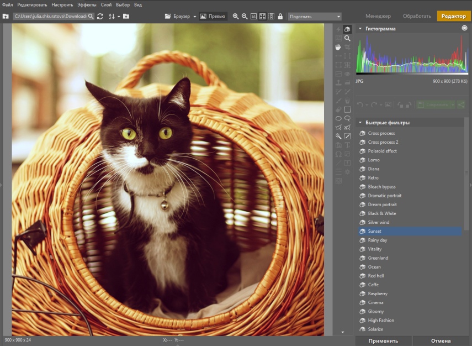Screen dimensions: 472x346
Task: Toggle the Превью preview mode button
Action: (213, 16)
